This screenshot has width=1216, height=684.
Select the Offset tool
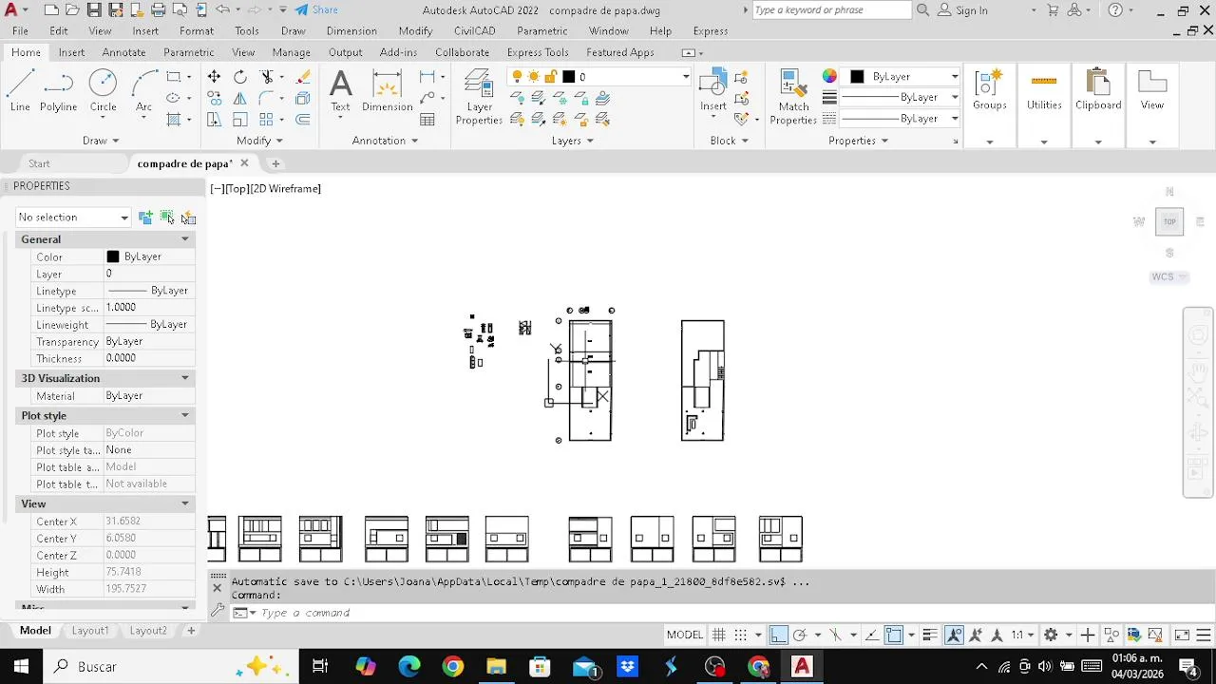tap(303, 120)
